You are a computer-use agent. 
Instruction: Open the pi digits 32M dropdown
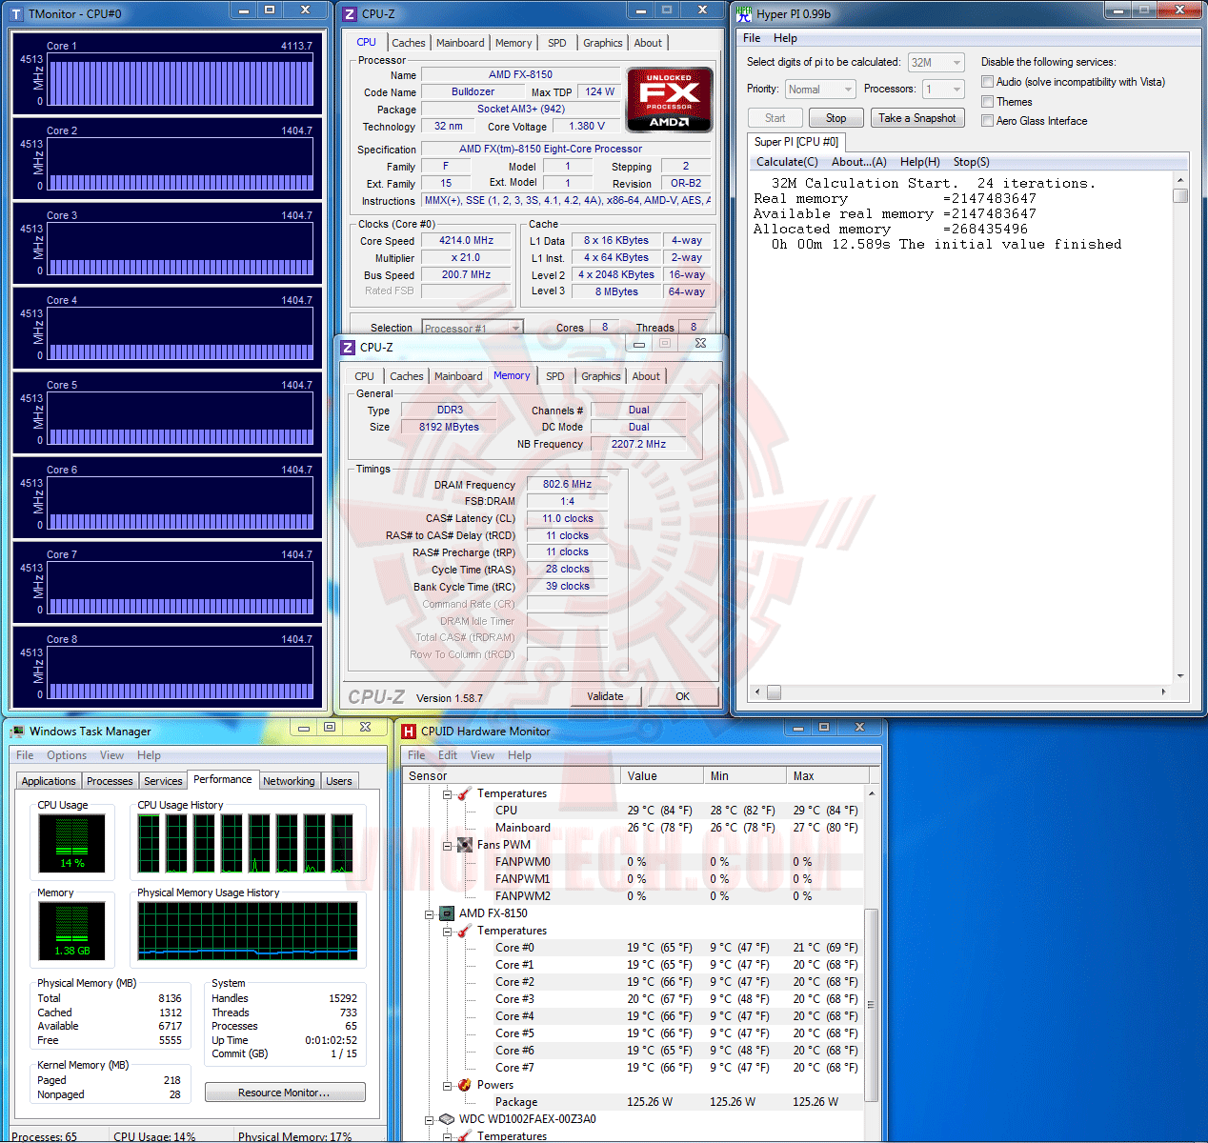936,63
